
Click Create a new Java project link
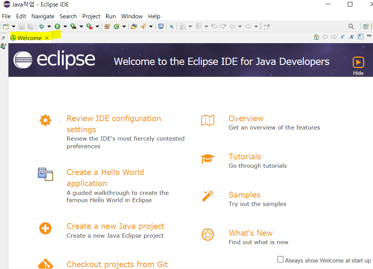(x=116, y=226)
